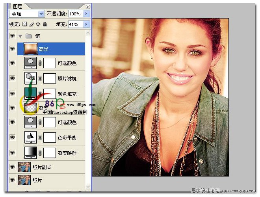Open the Layers panel flyout menu button
This screenshot has width=260, height=197.
[88, 7]
